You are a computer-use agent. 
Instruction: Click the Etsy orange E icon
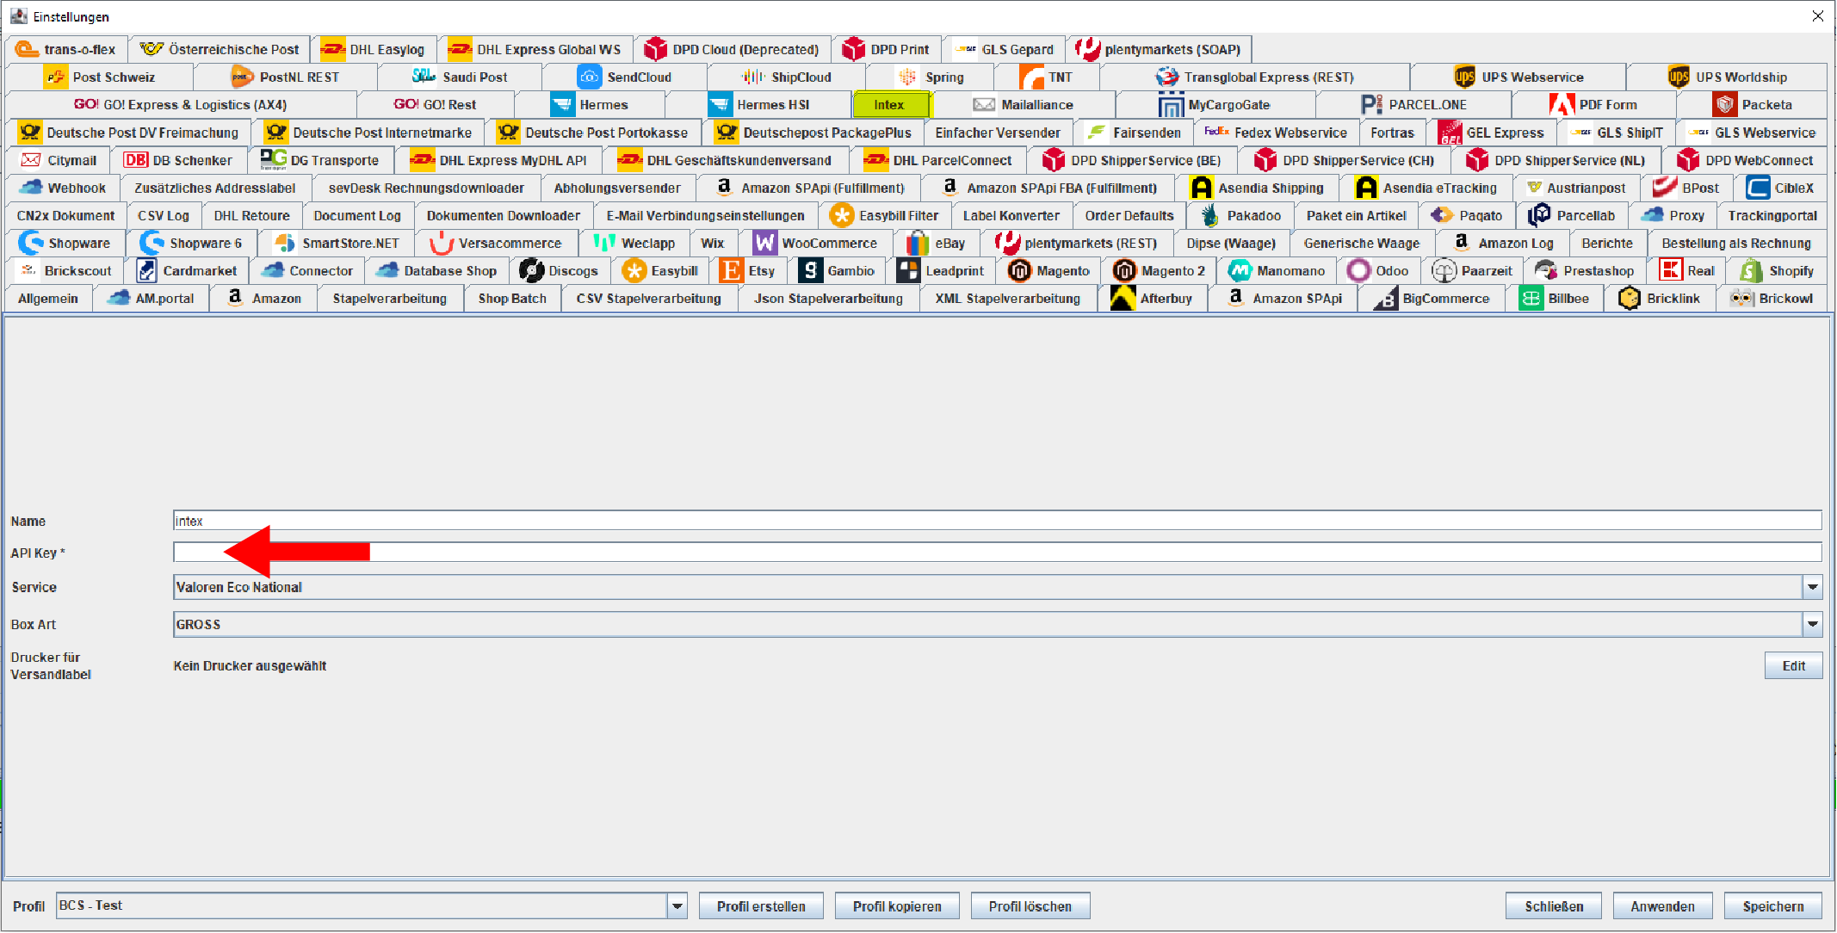pyautogui.click(x=731, y=270)
